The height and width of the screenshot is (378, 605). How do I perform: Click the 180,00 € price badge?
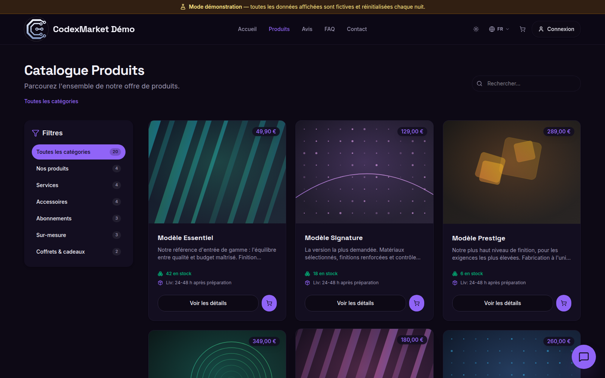click(412, 340)
